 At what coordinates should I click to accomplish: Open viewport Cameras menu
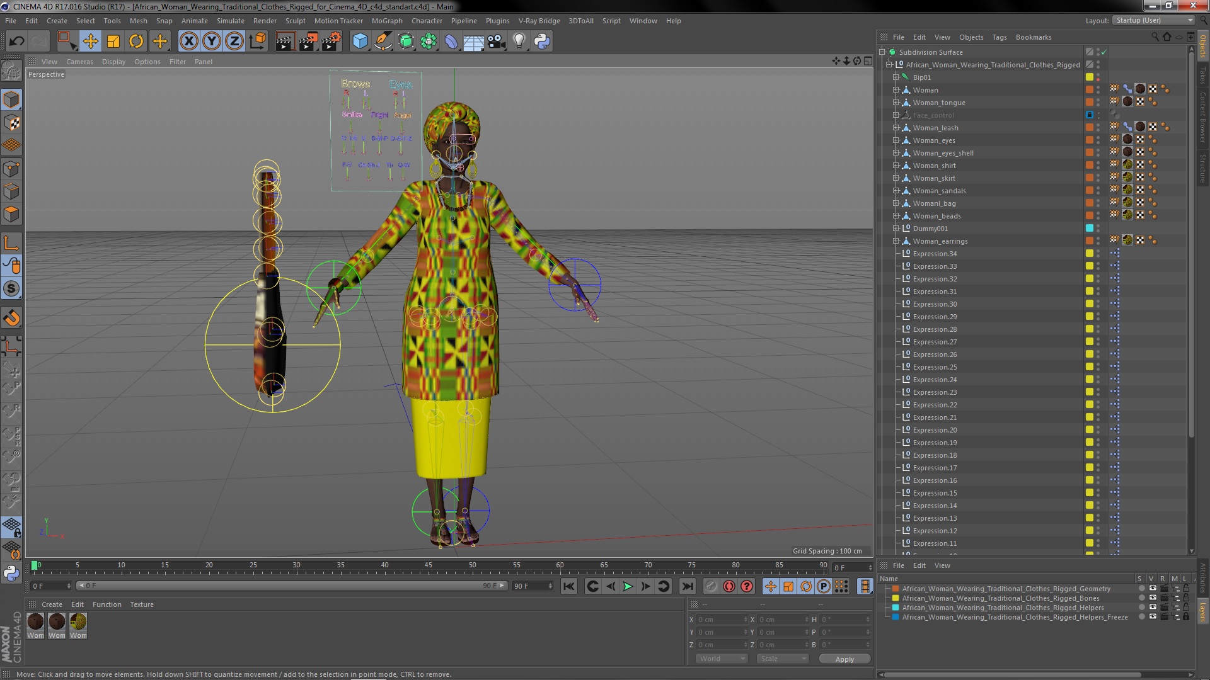(x=79, y=62)
